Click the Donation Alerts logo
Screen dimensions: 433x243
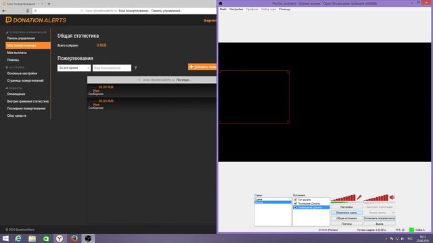click(36, 20)
